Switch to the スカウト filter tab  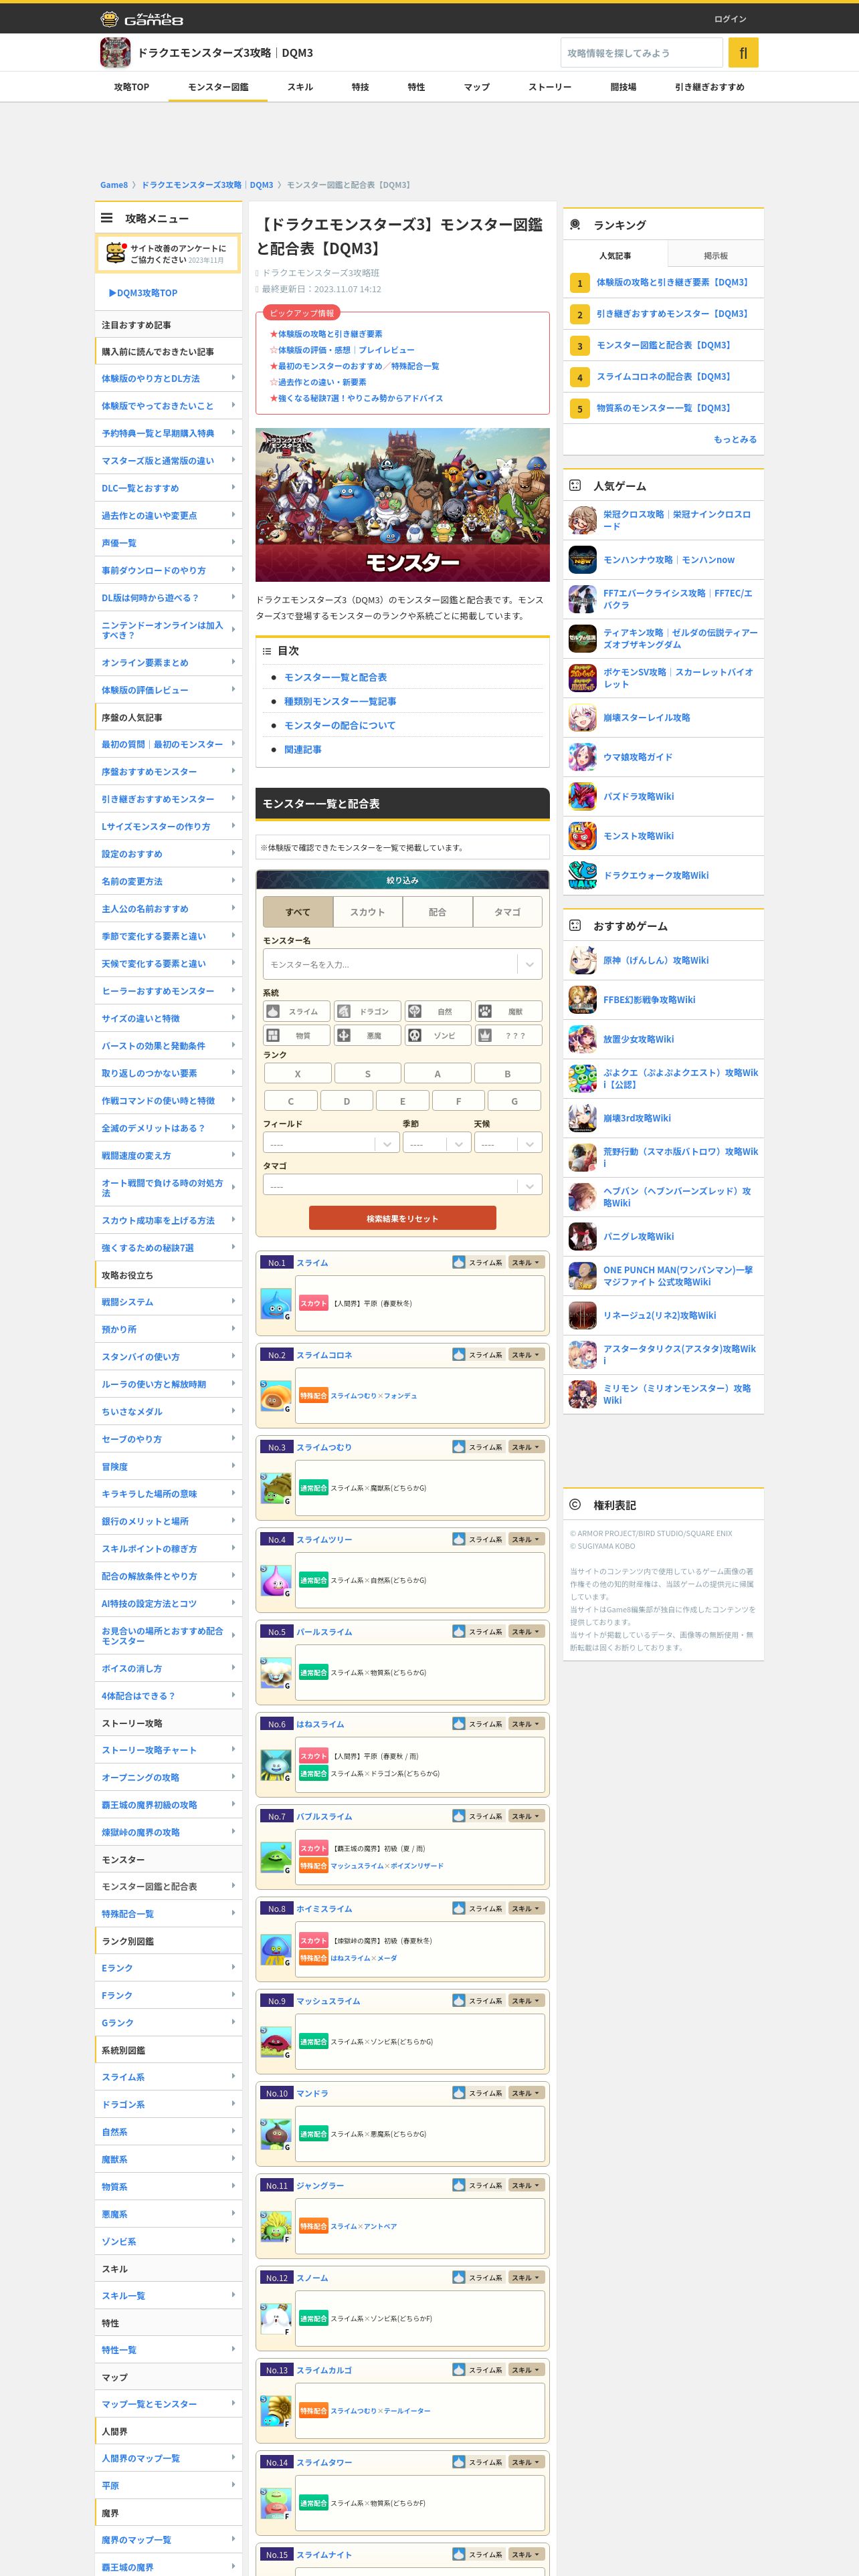tap(367, 912)
